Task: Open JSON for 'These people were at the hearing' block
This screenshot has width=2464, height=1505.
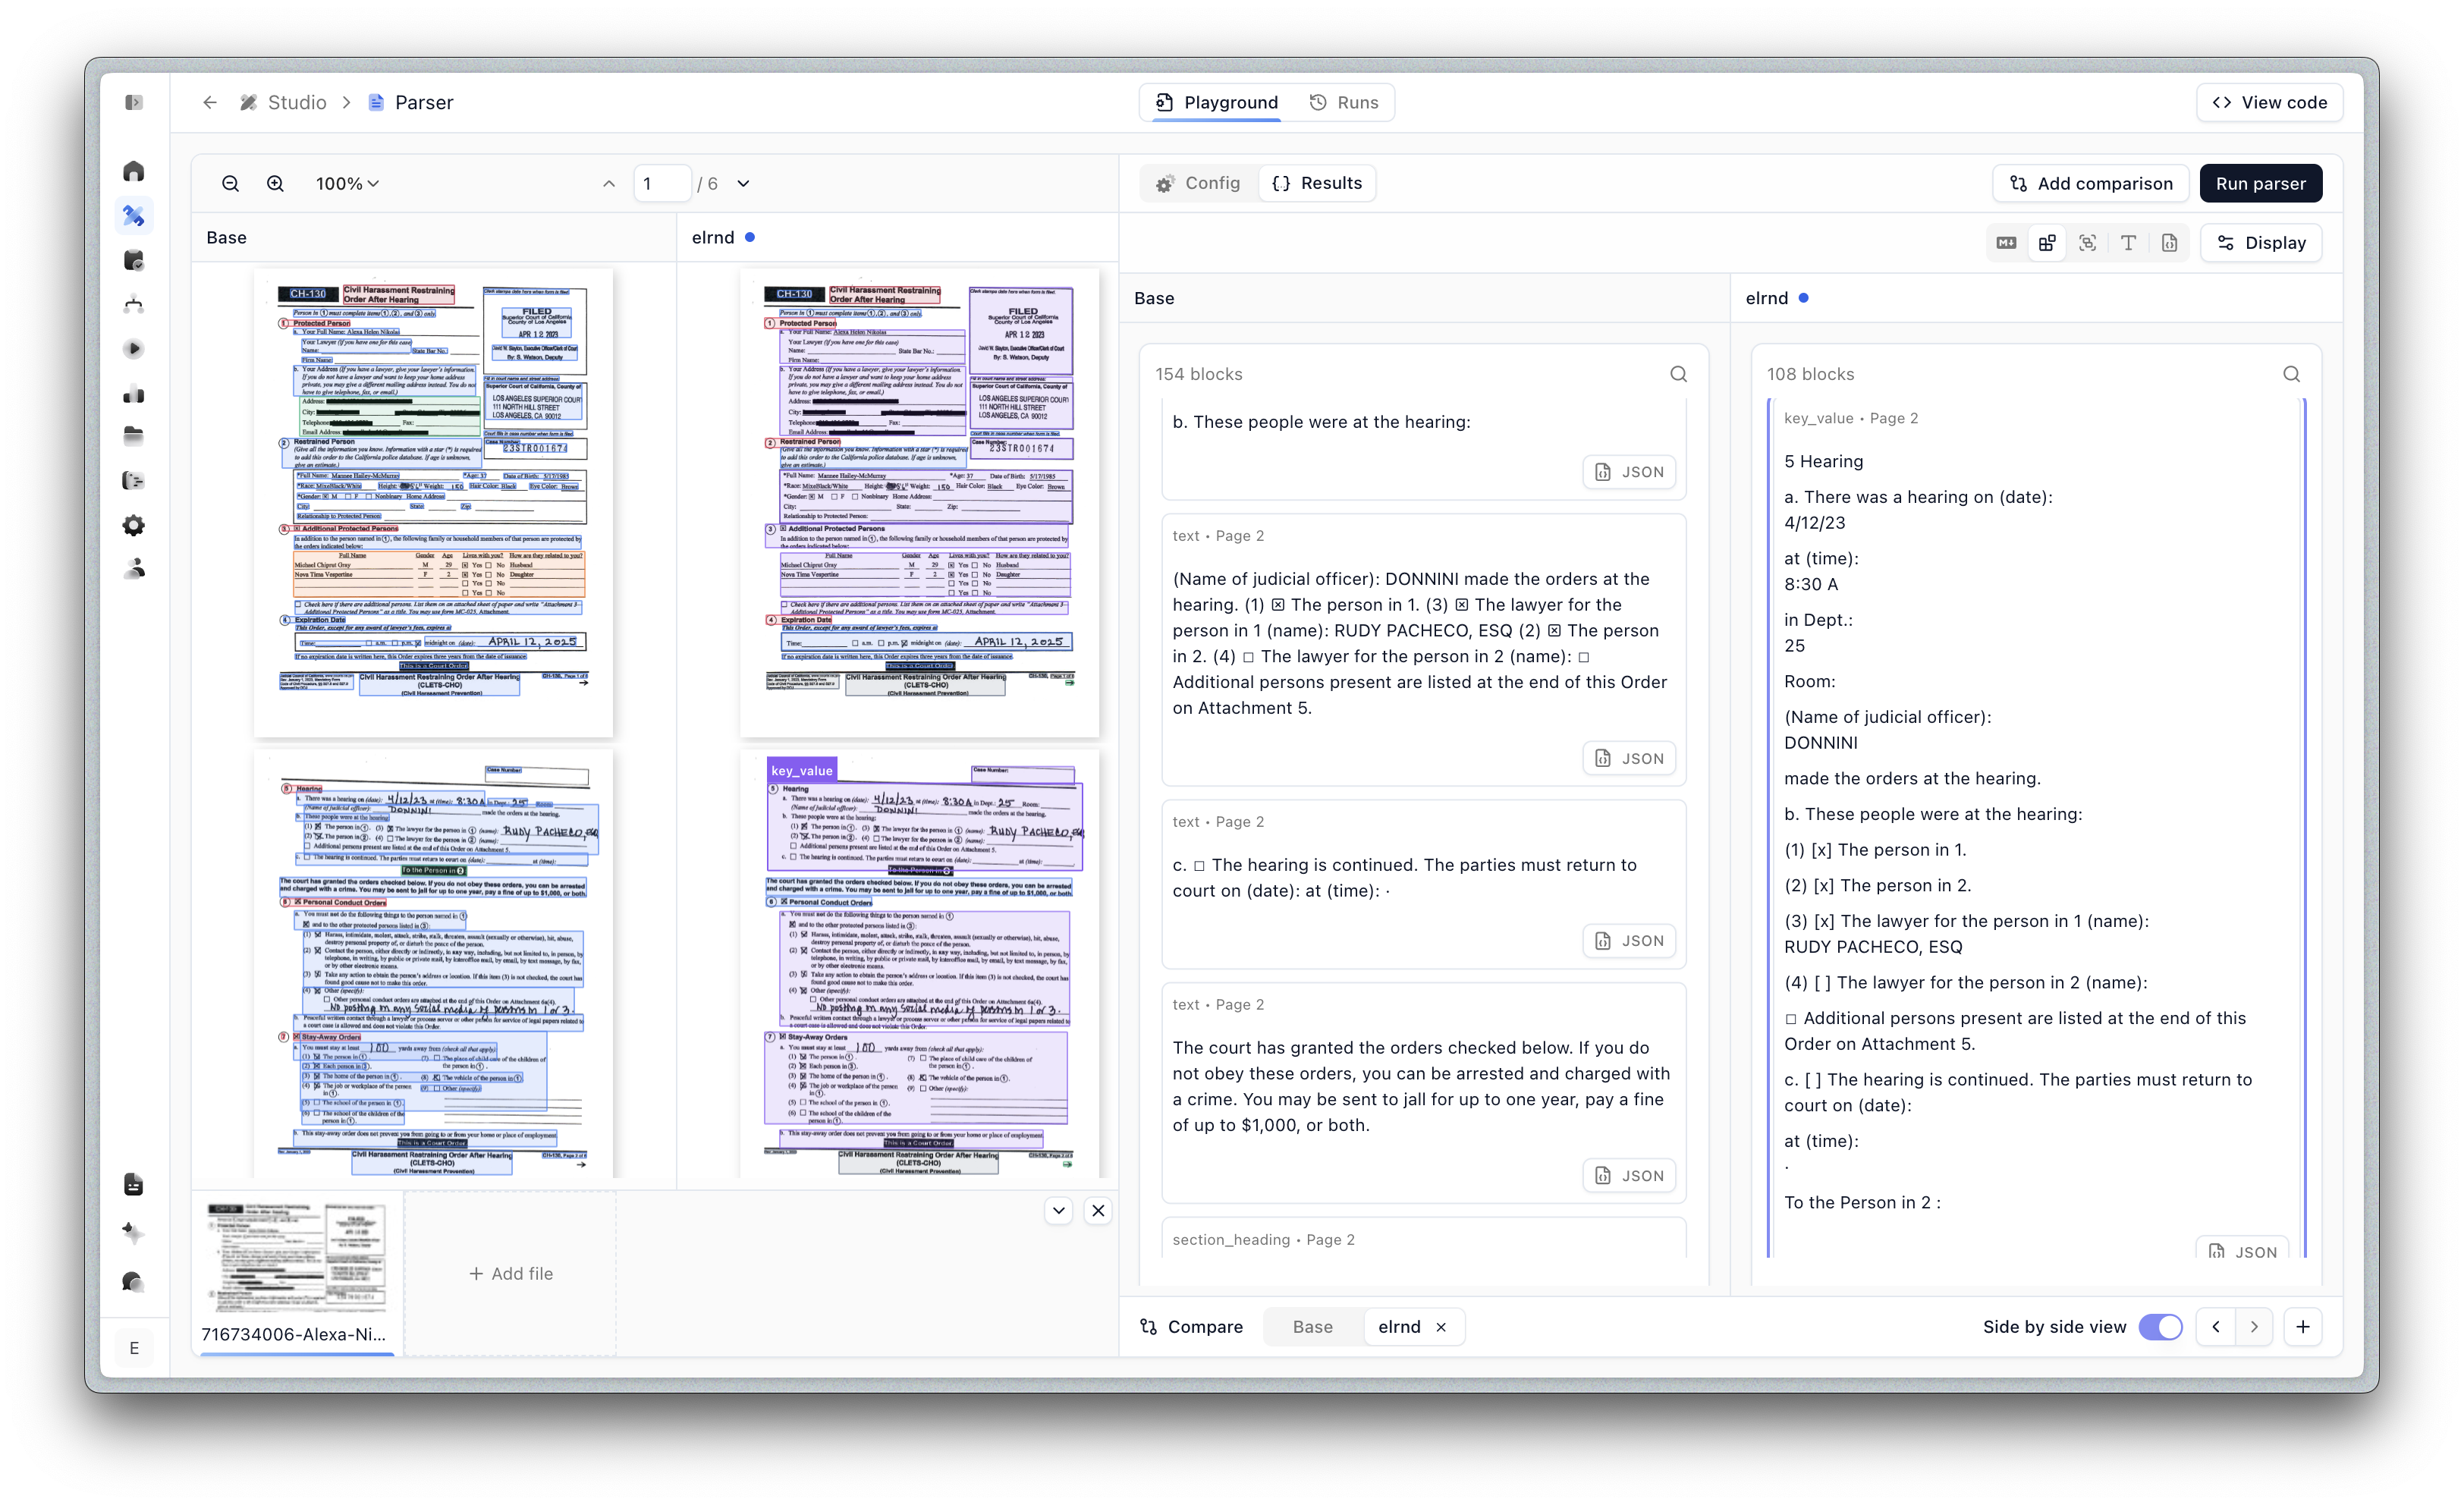Action: (1629, 472)
